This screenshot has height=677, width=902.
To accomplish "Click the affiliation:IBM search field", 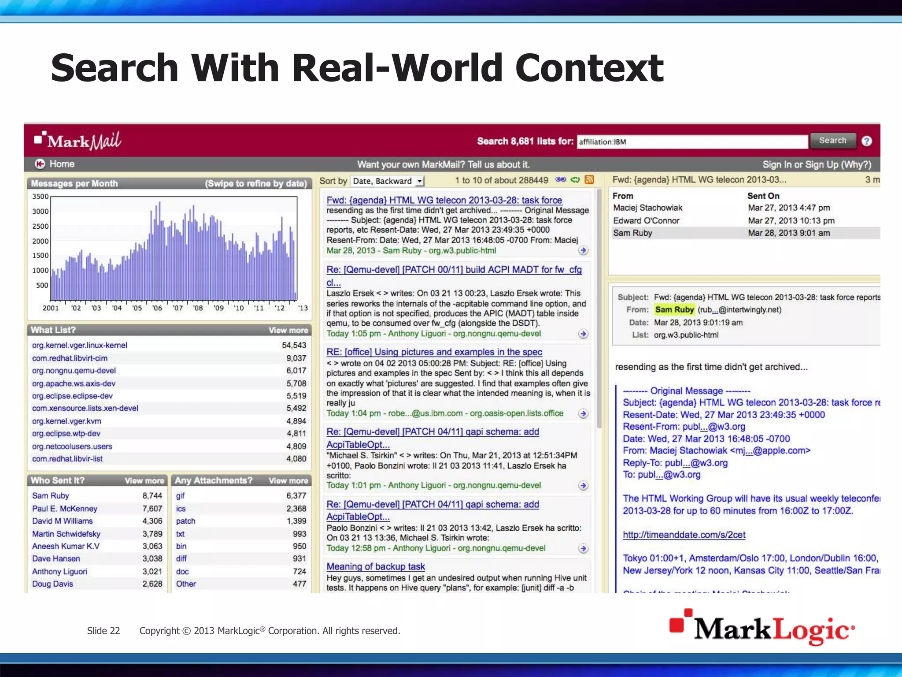I will click(x=692, y=141).
